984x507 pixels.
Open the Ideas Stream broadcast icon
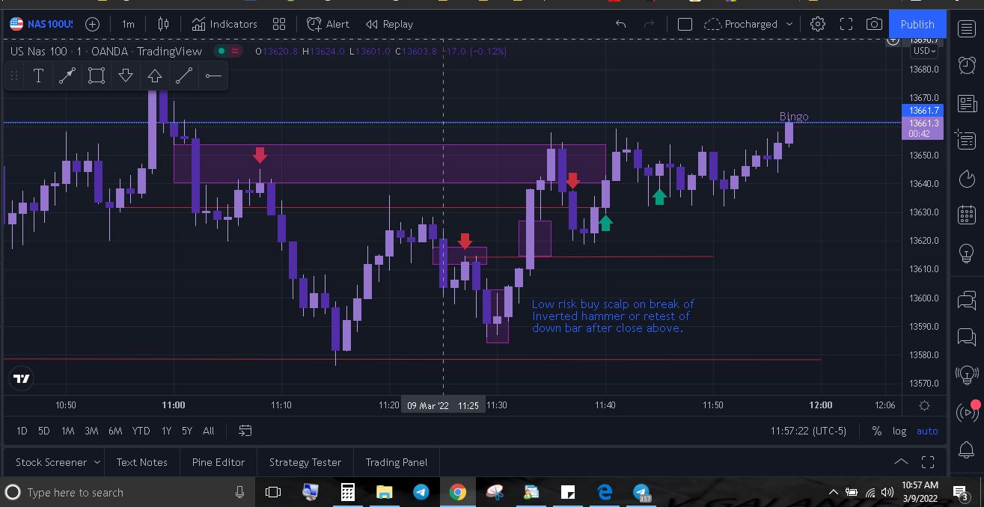(967, 374)
